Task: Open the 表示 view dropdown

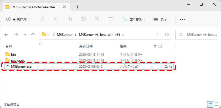Action: tap(162, 19)
